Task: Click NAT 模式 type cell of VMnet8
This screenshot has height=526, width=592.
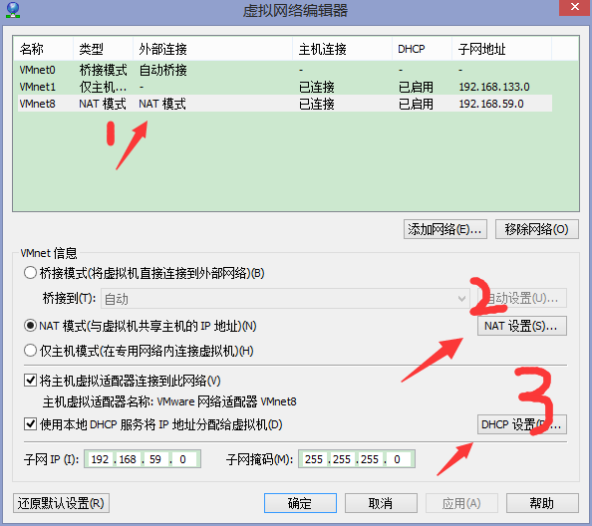Action: [x=103, y=104]
